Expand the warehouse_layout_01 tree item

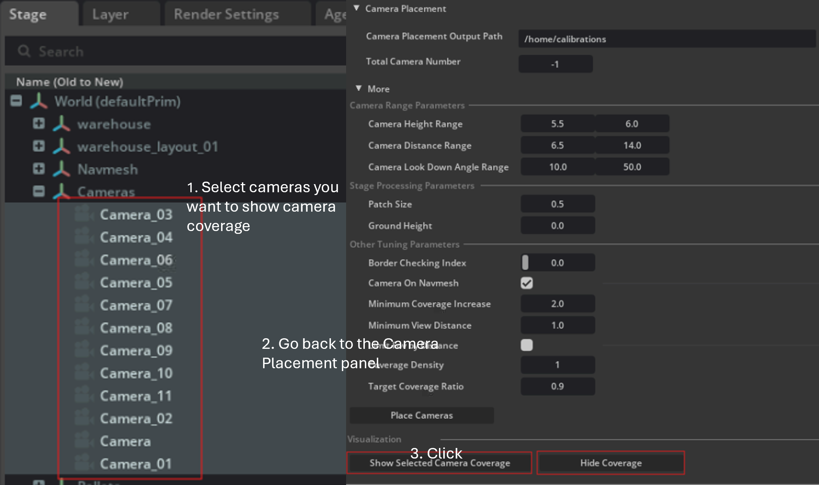tap(38, 146)
